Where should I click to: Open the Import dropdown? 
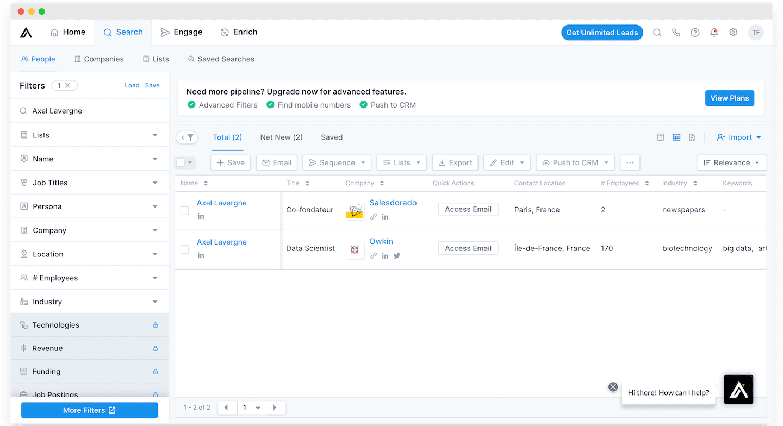click(739, 137)
